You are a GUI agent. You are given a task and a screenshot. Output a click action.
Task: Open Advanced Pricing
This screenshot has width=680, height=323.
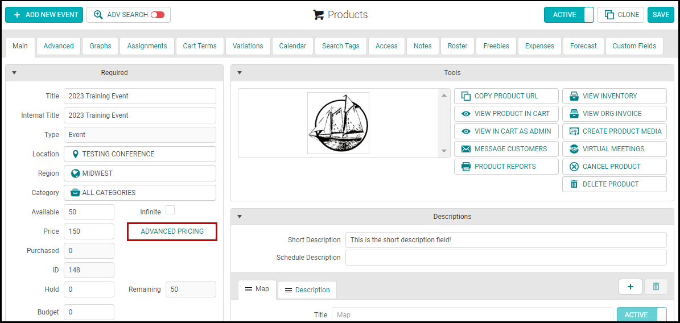(172, 231)
